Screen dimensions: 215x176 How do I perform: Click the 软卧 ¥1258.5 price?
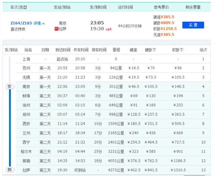click(165, 29)
